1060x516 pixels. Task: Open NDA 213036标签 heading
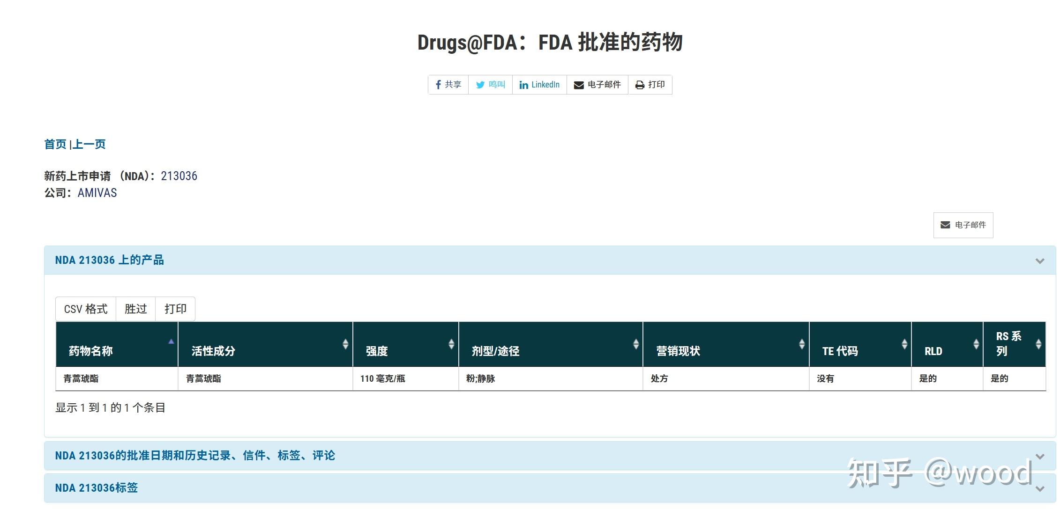97,488
